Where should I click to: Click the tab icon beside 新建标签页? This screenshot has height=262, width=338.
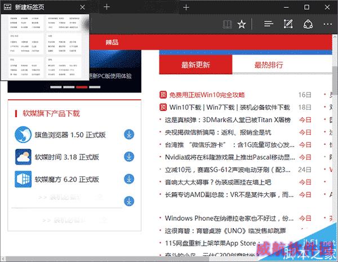[7, 7]
